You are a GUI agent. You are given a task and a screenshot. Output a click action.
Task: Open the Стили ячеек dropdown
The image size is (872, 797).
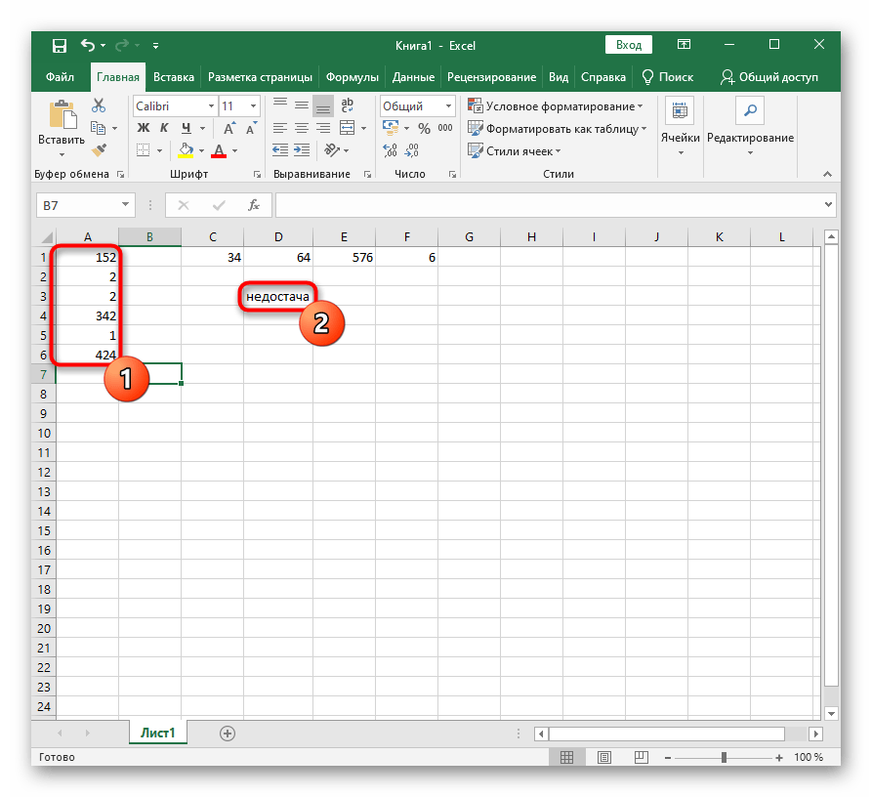tap(515, 150)
